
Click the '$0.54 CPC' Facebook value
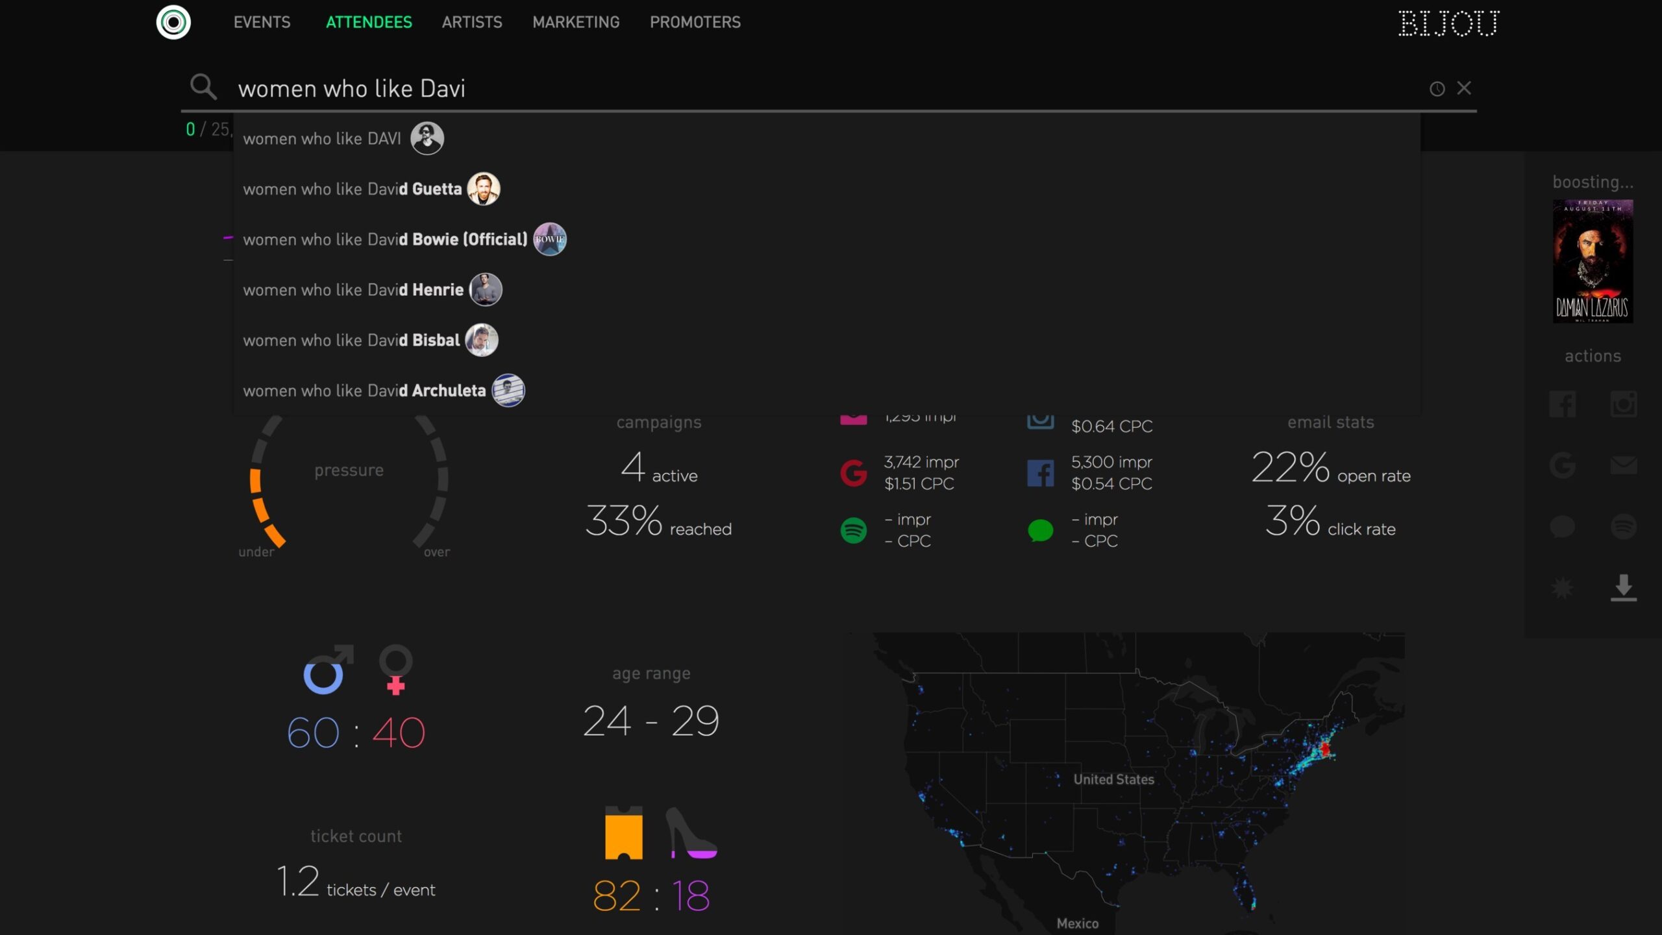click(x=1111, y=484)
